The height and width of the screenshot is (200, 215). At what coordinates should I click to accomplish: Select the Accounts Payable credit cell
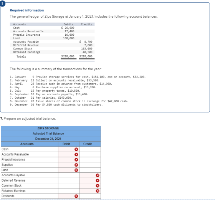tap(90, 175)
